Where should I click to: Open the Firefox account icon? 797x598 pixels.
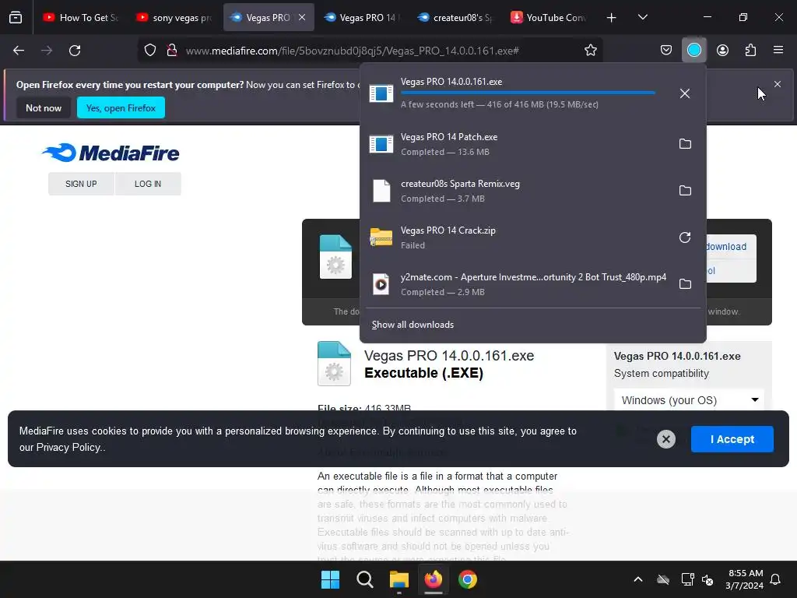pos(722,51)
